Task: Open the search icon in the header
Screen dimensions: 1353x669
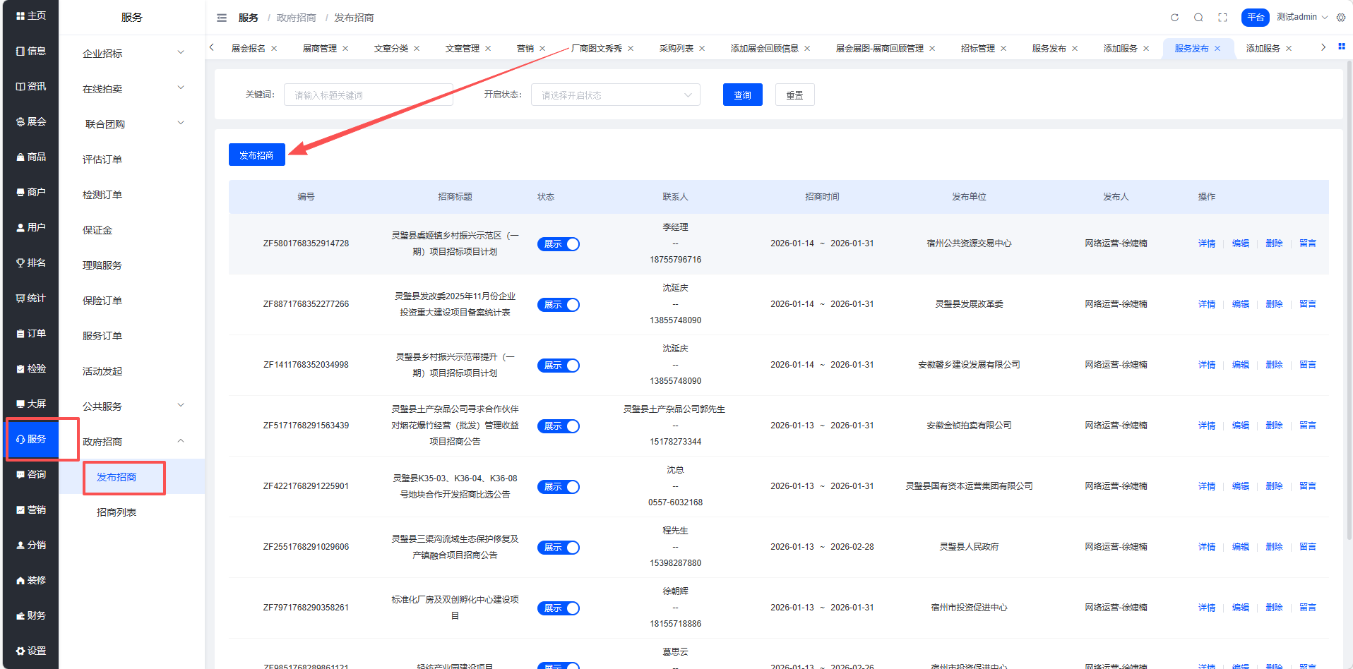Action: tap(1198, 18)
